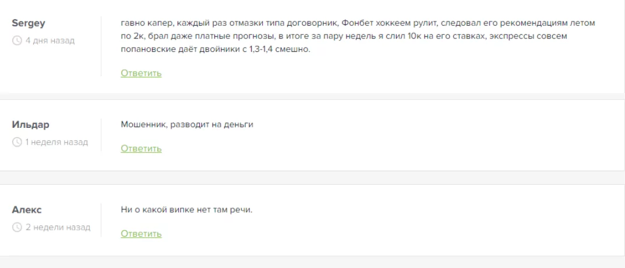Click the clock icon under Алекс's name
Viewport: 625px width, 268px height.
click(17, 227)
